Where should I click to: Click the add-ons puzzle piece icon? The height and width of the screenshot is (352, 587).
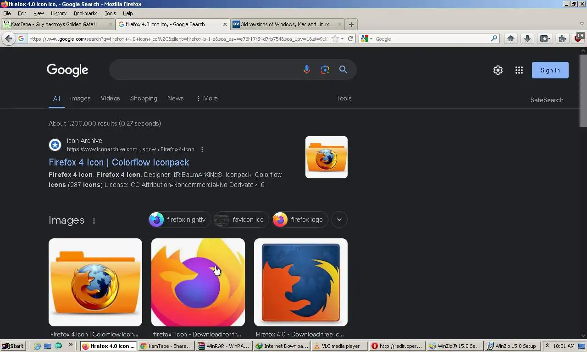coord(562,39)
